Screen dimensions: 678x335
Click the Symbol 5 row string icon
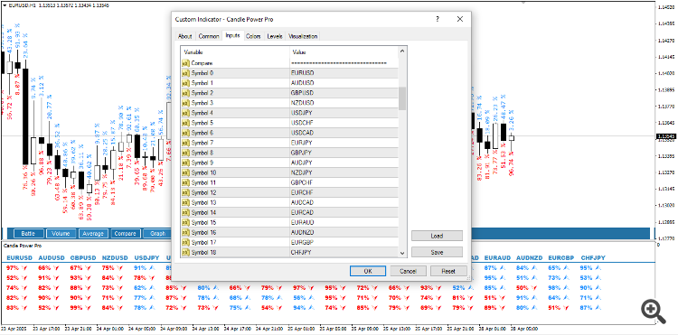[185, 123]
